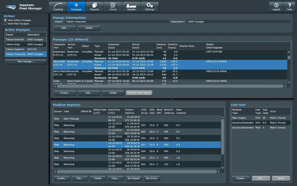
Task: Select Antwerpen to Sheerness passage row
Action: (170, 55)
